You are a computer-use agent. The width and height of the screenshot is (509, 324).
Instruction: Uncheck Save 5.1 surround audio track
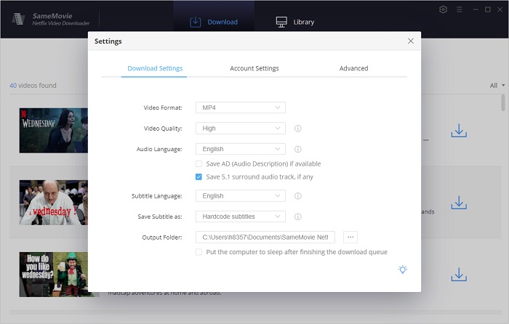tap(199, 177)
